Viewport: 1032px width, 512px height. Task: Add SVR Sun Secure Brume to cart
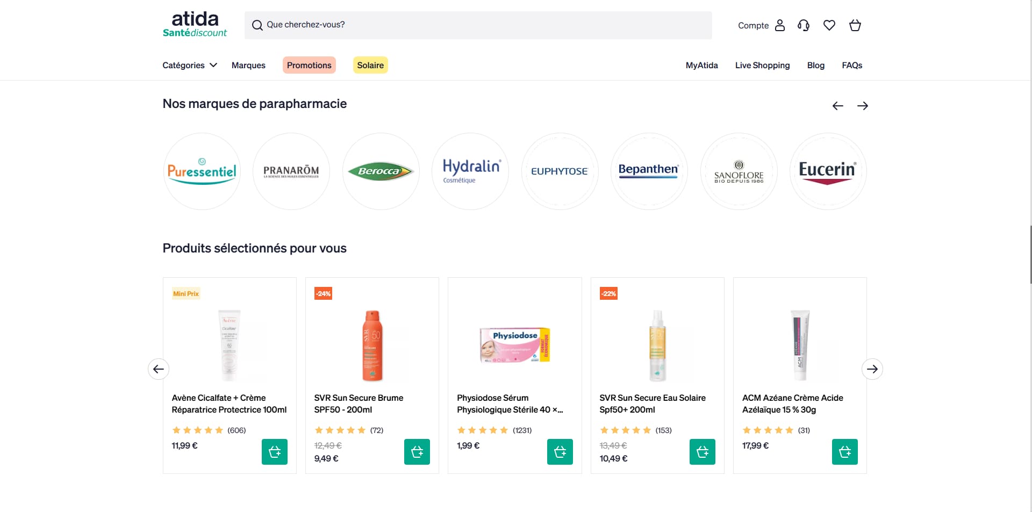pyautogui.click(x=417, y=452)
